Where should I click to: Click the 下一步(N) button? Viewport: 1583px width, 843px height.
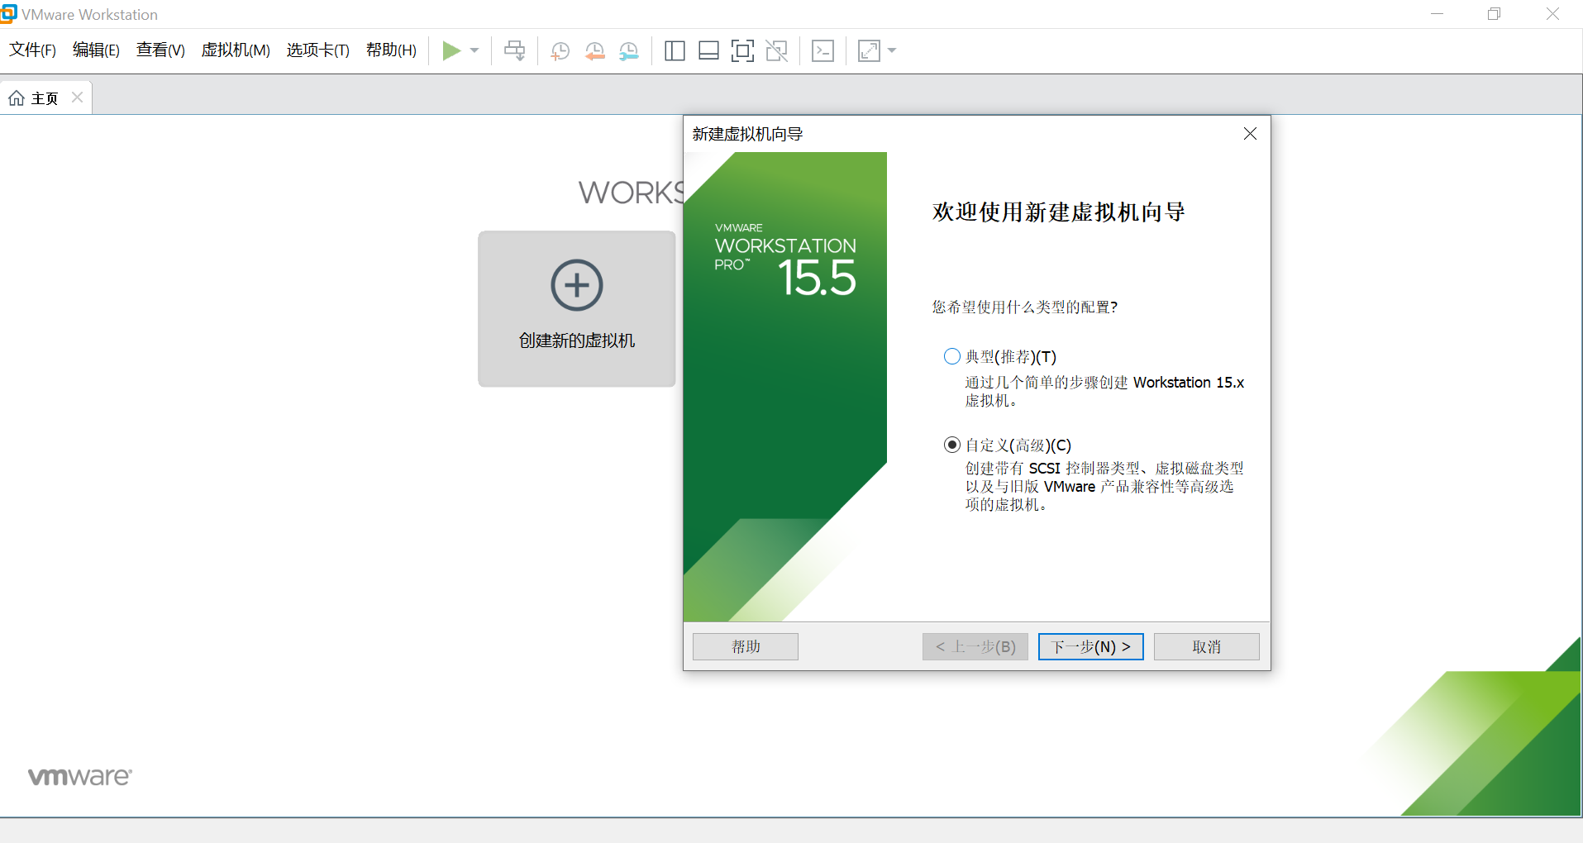pos(1090,646)
